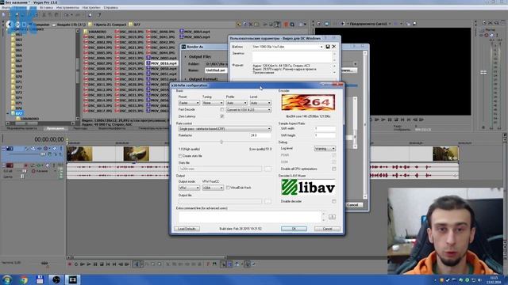Check the Disable decoder option
Screen dimensions: 508x285
tap(334, 201)
